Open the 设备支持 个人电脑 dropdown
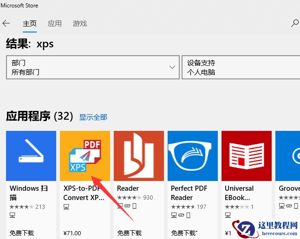 coord(241,67)
